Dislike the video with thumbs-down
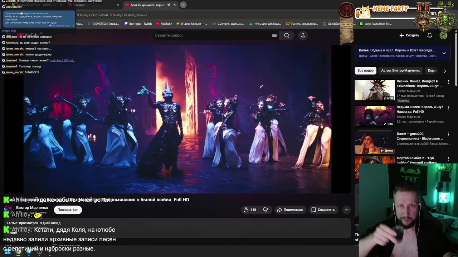This screenshot has height=257, width=458. 265,210
